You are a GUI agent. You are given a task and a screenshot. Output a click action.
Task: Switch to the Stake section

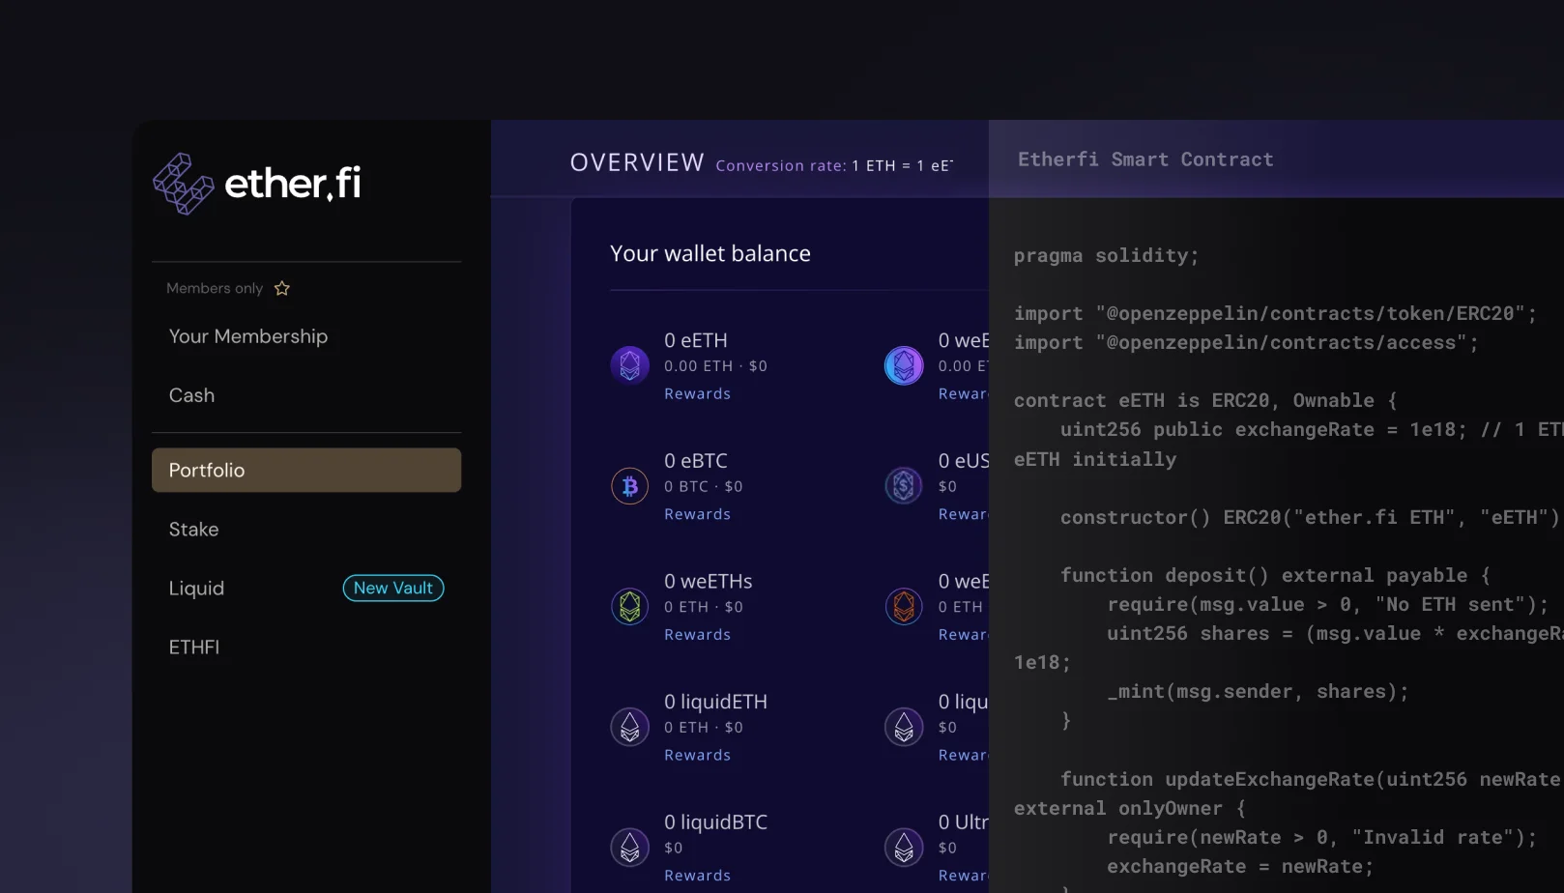(x=193, y=530)
